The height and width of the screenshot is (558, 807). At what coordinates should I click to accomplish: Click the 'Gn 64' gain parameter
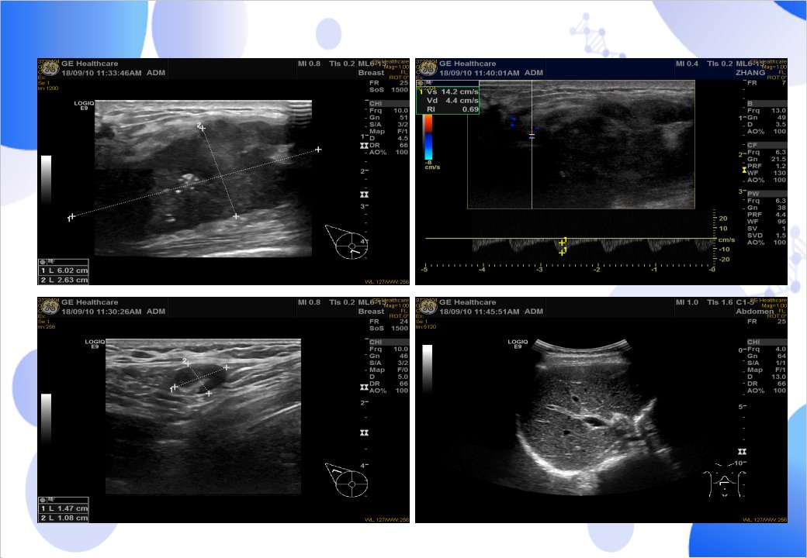coord(767,356)
